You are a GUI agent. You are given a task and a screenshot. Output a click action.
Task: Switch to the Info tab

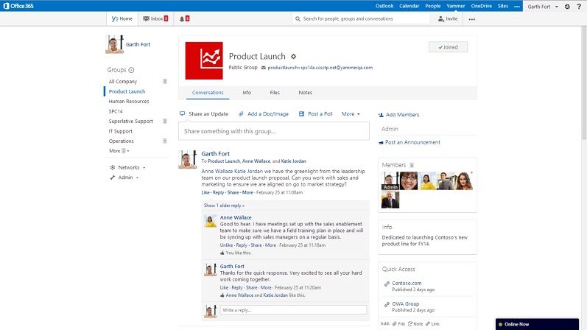(x=247, y=93)
